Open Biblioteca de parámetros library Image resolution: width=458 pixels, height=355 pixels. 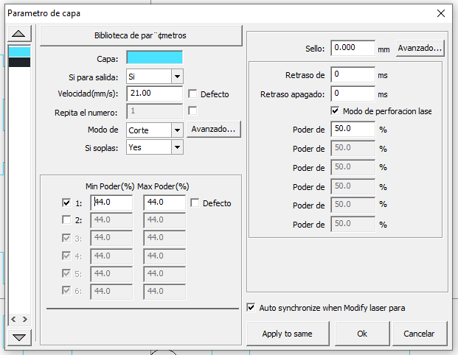pyautogui.click(x=140, y=35)
